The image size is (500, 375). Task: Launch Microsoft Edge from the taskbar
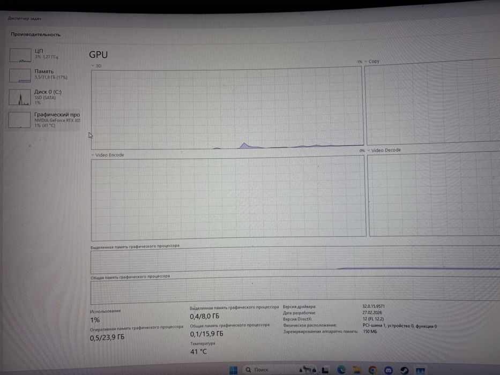click(x=341, y=370)
